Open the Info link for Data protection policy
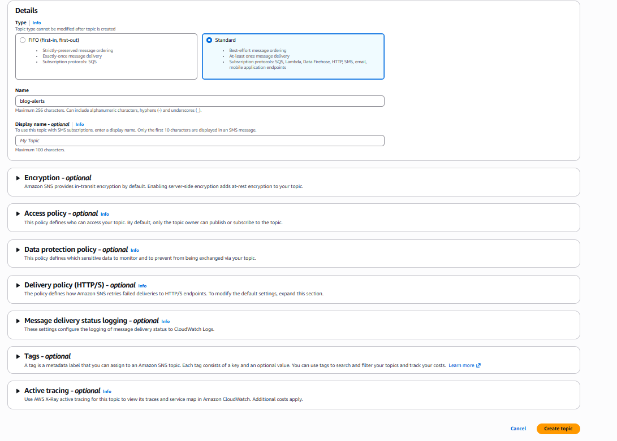Image resolution: width=617 pixels, height=441 pixels. [135, 250]
